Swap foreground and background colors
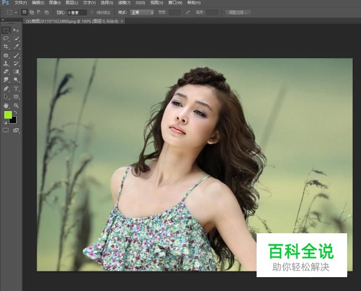The width and height of the screenshot is (361, 291). click(x=16, y=112)
